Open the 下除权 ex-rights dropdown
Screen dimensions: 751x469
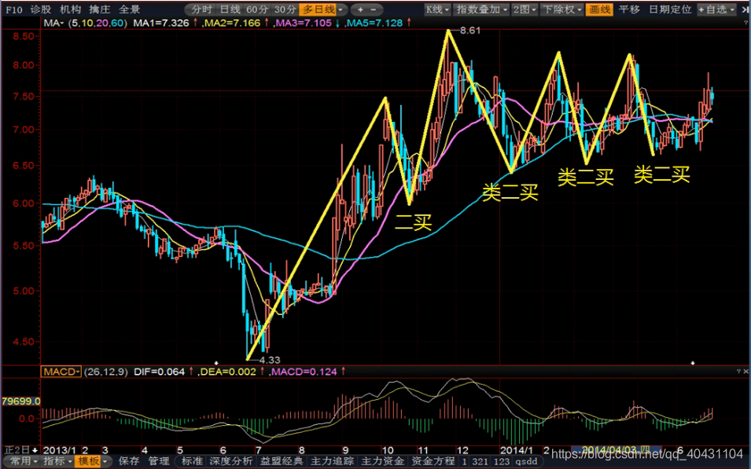[562, 9]
